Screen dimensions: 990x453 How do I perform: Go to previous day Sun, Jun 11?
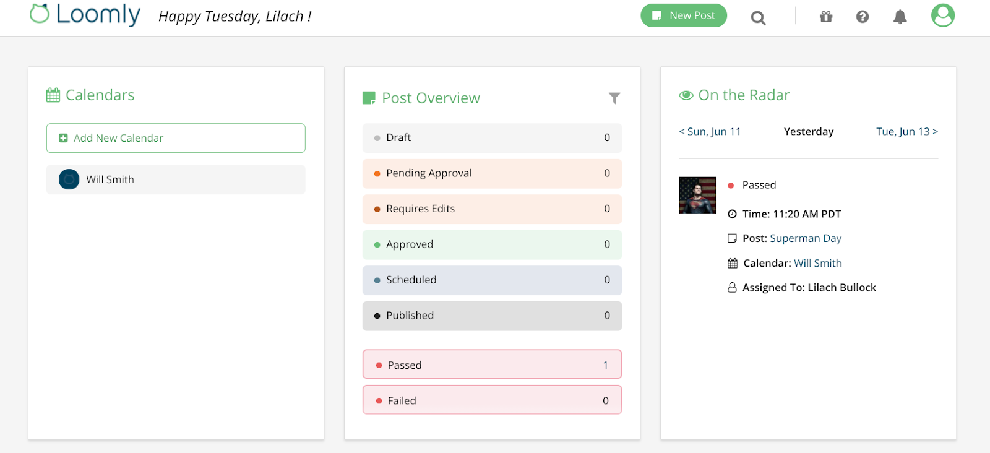coord(710,132)
